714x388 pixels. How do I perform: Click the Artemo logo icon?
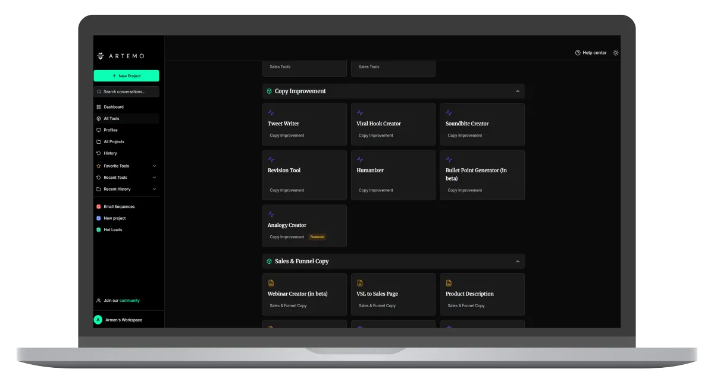[101, 56]
